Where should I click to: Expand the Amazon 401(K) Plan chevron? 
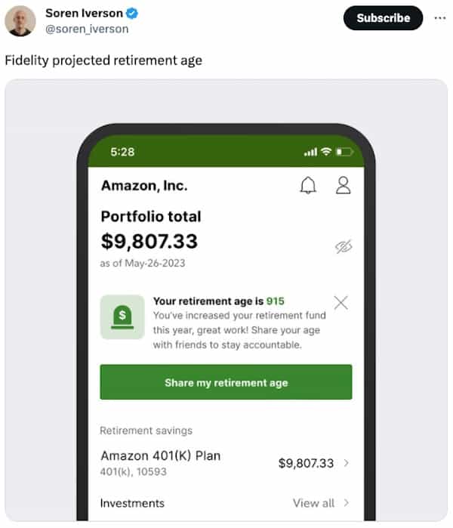[x=347, y=463]
